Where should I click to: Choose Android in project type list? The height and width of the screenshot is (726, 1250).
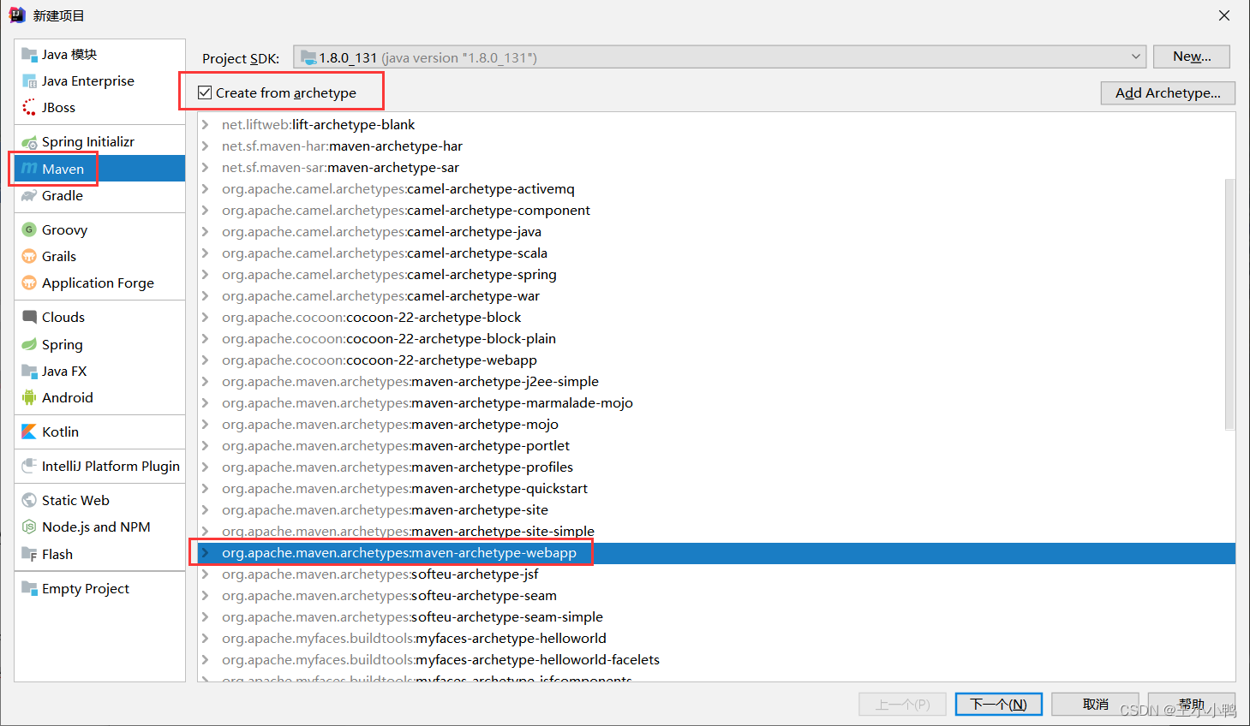[99, 397]
